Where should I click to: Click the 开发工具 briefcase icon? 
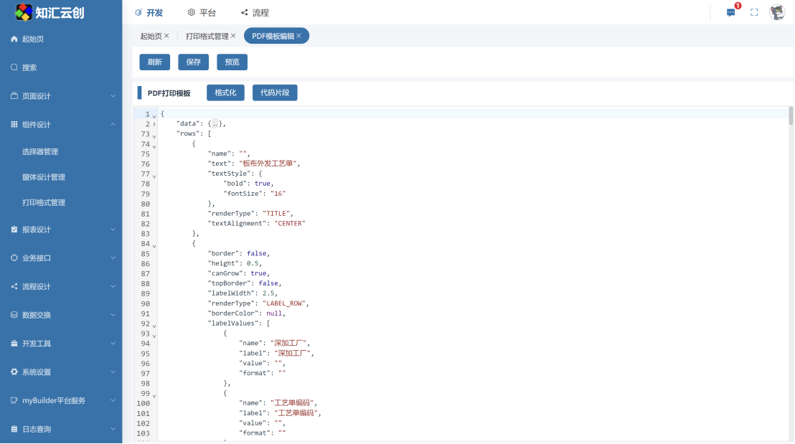[x=14, y=343]
